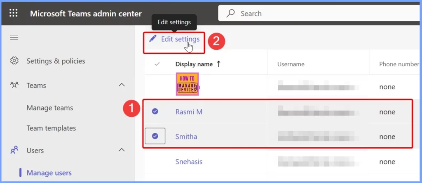422x183 pixels.
Task: Collapse the Users section chevron
Action: (x=122, y=150)
